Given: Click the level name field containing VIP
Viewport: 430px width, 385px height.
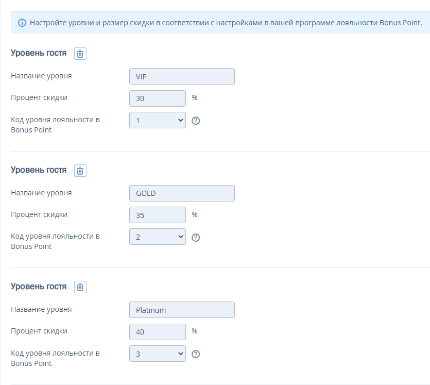Looking at the screenshot, I should (182, 76).
